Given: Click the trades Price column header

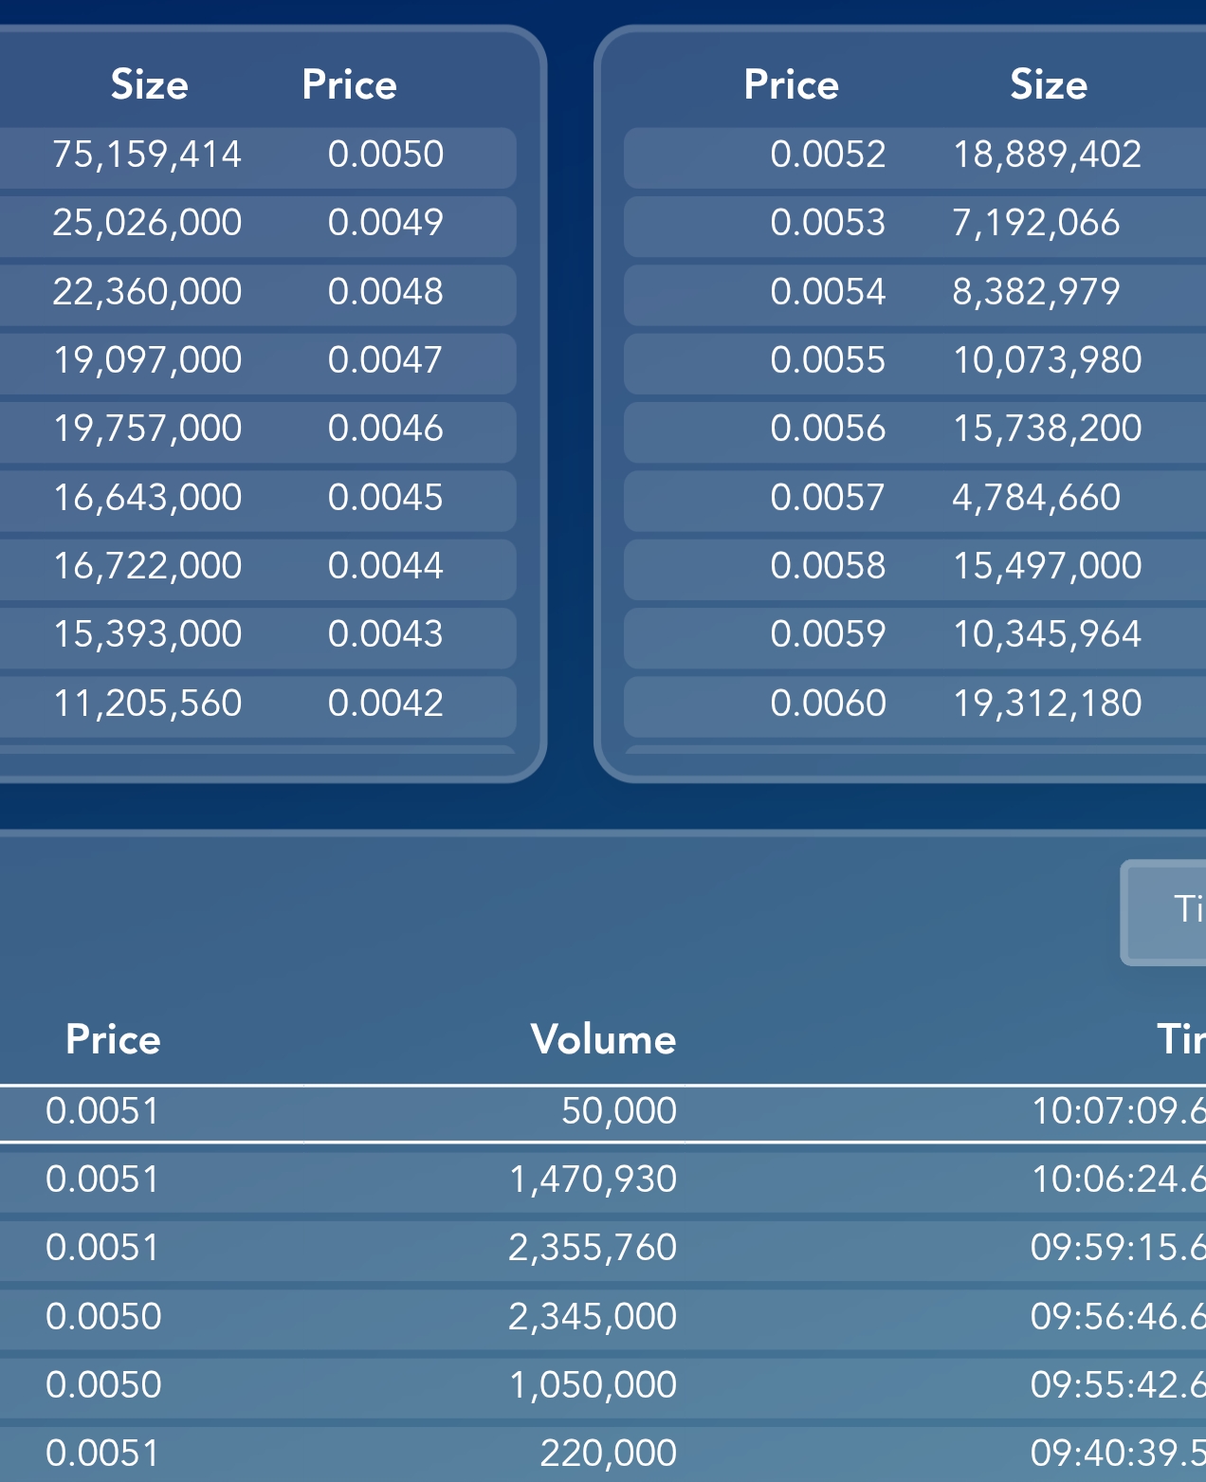Looking at the screenshot, I should (113, 1040).
